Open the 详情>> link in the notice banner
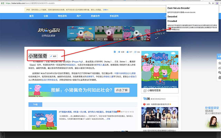Image resolution: width=221 pixels, height=138 pixels. [106, 10]
